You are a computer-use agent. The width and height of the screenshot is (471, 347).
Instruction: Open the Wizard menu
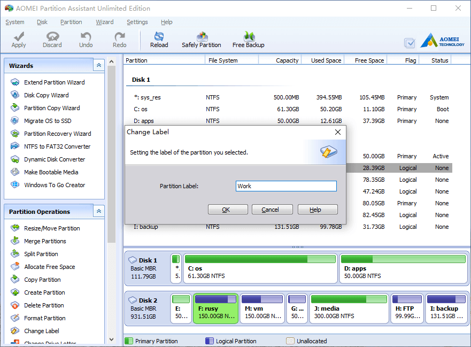105,22
